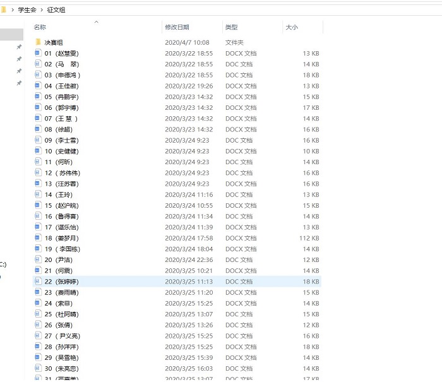
Task: Navigate to 学生会 in breadcrumb path
Action: (28, 9)
